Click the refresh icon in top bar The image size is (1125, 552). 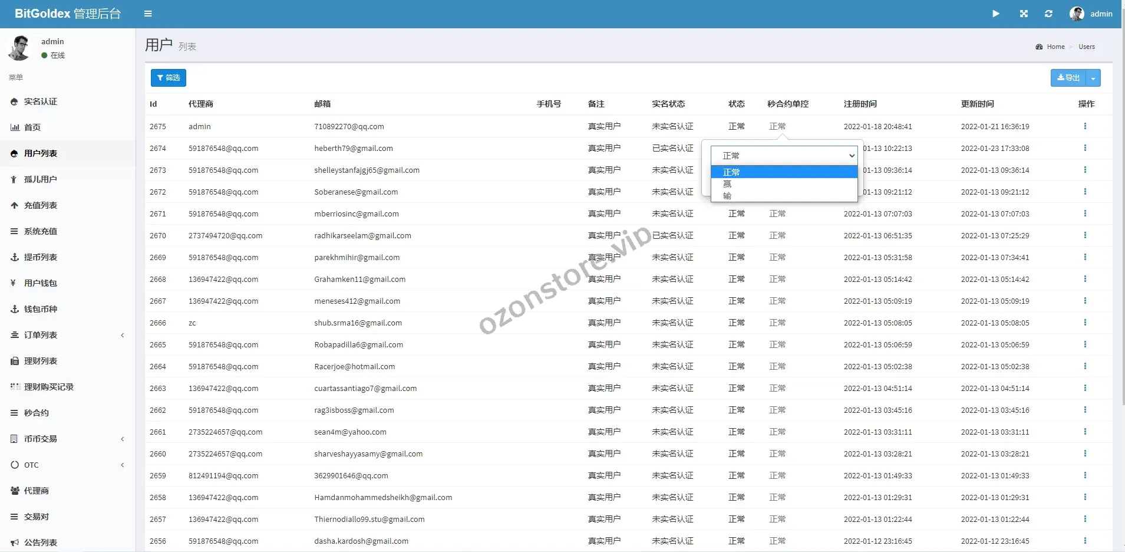point(1048,14)
